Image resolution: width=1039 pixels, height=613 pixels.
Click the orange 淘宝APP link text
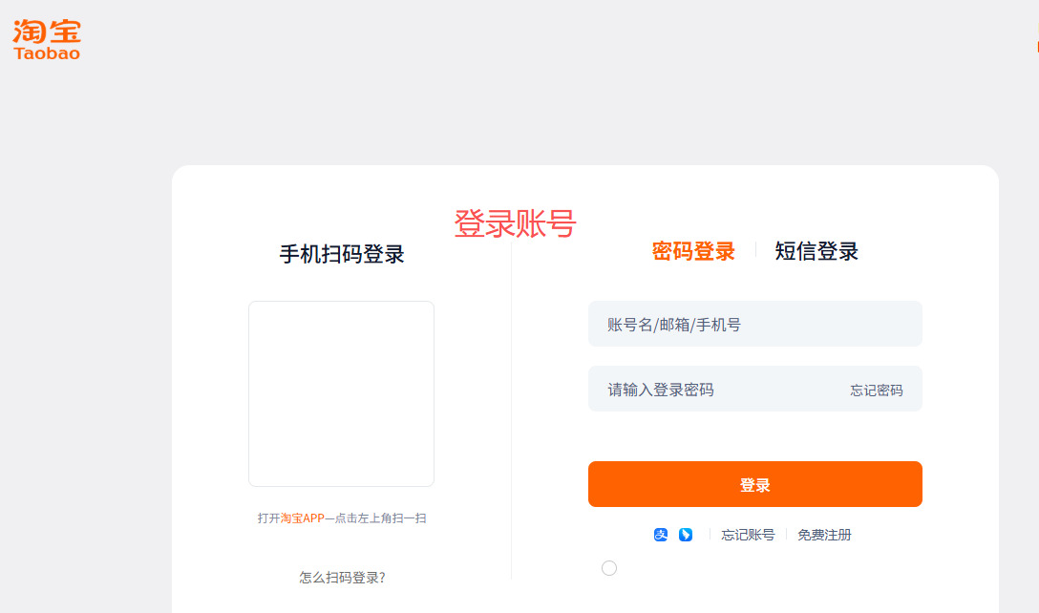tap(303, 518)
